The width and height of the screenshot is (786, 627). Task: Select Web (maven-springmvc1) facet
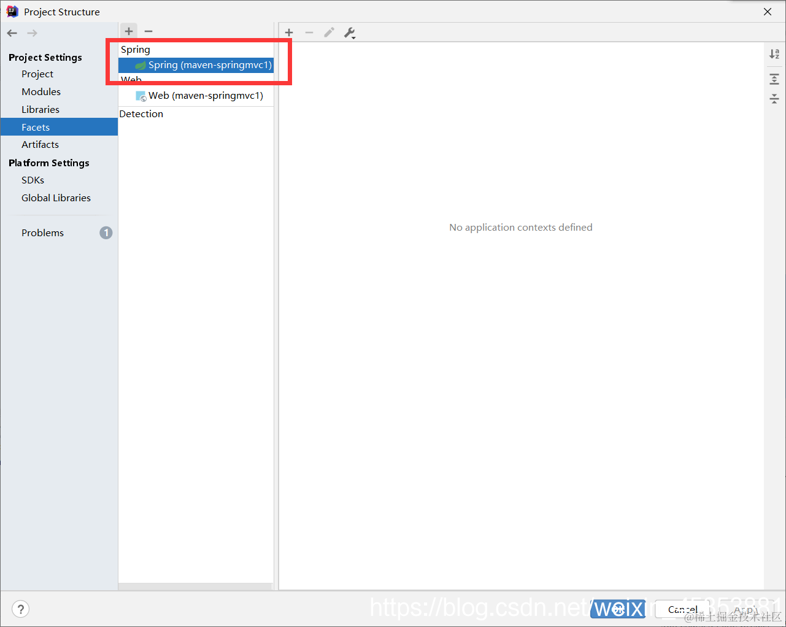tap(196, 96)
